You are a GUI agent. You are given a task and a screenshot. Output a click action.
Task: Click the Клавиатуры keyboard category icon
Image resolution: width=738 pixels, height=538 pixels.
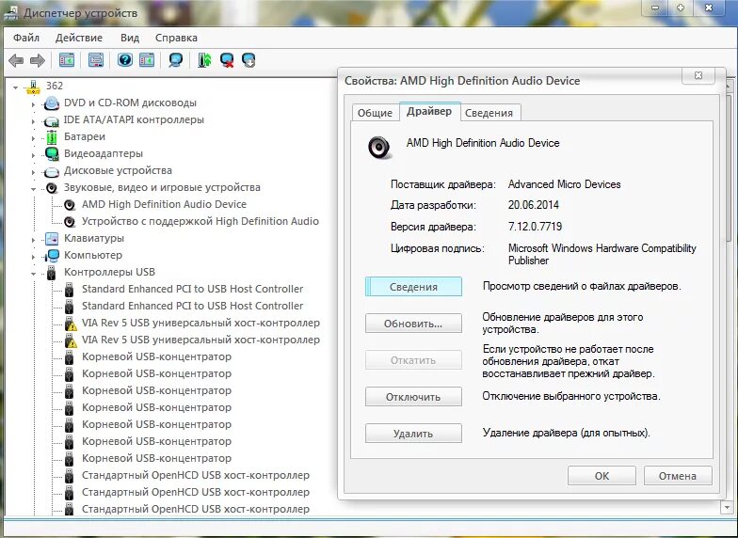tap(51, 239)
